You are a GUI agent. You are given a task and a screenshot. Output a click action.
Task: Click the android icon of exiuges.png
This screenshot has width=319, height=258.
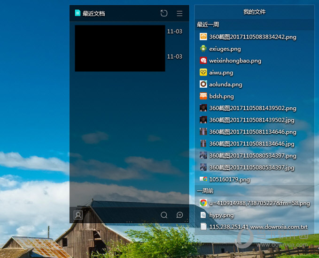click(203, 49)
